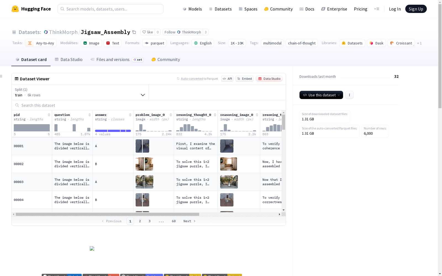Sort the problem_image_0 column
The height and width of the screenshot is (276, 442).
coord(171,115)
